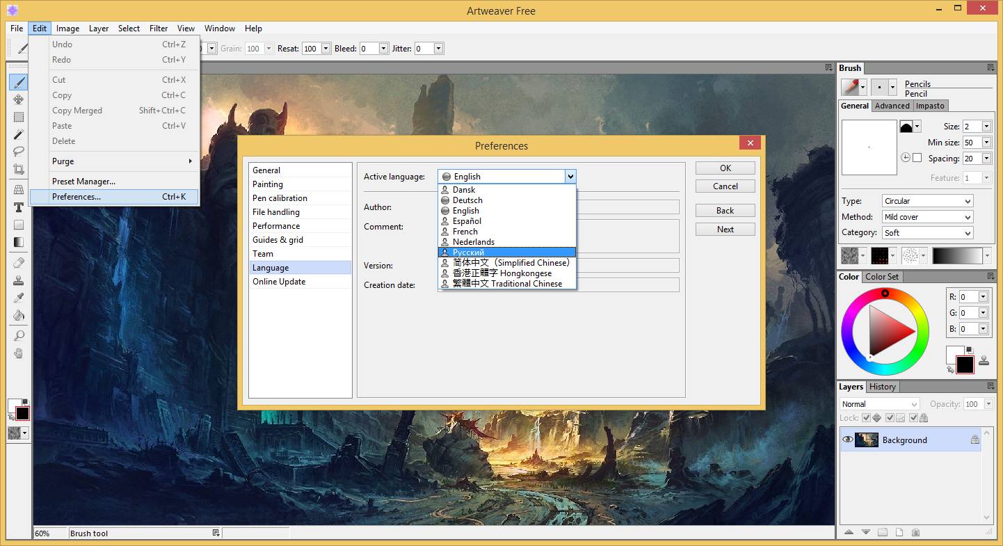Open the brush Size value dropdown
Screen dimensions: 1003x546
pos(986,127)
